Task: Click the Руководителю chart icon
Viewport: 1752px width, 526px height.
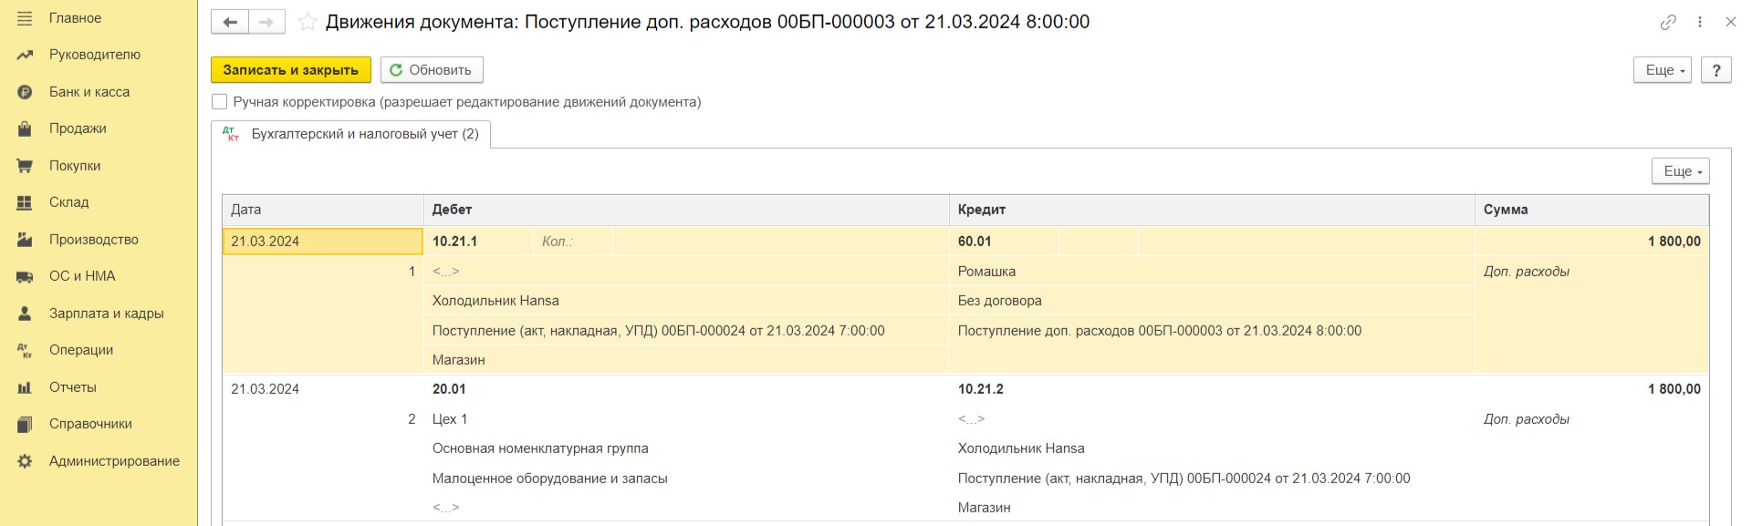Action: pyautogui.click(x=25, y=55)
